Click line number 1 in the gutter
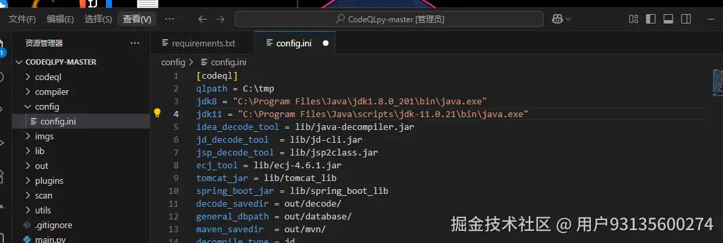 click(175, 76)
